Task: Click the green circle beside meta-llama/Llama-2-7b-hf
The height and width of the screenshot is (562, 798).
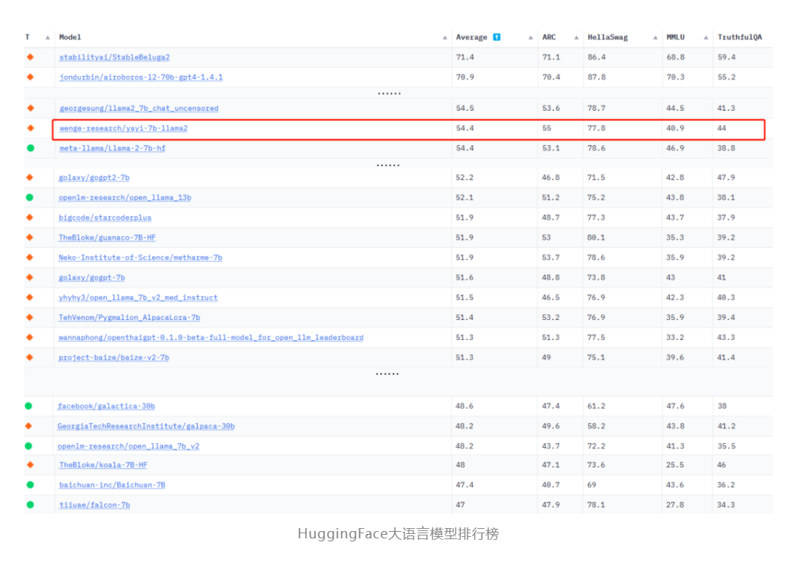Action: (30, 148)
